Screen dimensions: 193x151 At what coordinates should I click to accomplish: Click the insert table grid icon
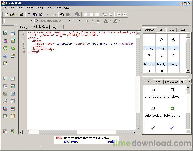point(13,33)
